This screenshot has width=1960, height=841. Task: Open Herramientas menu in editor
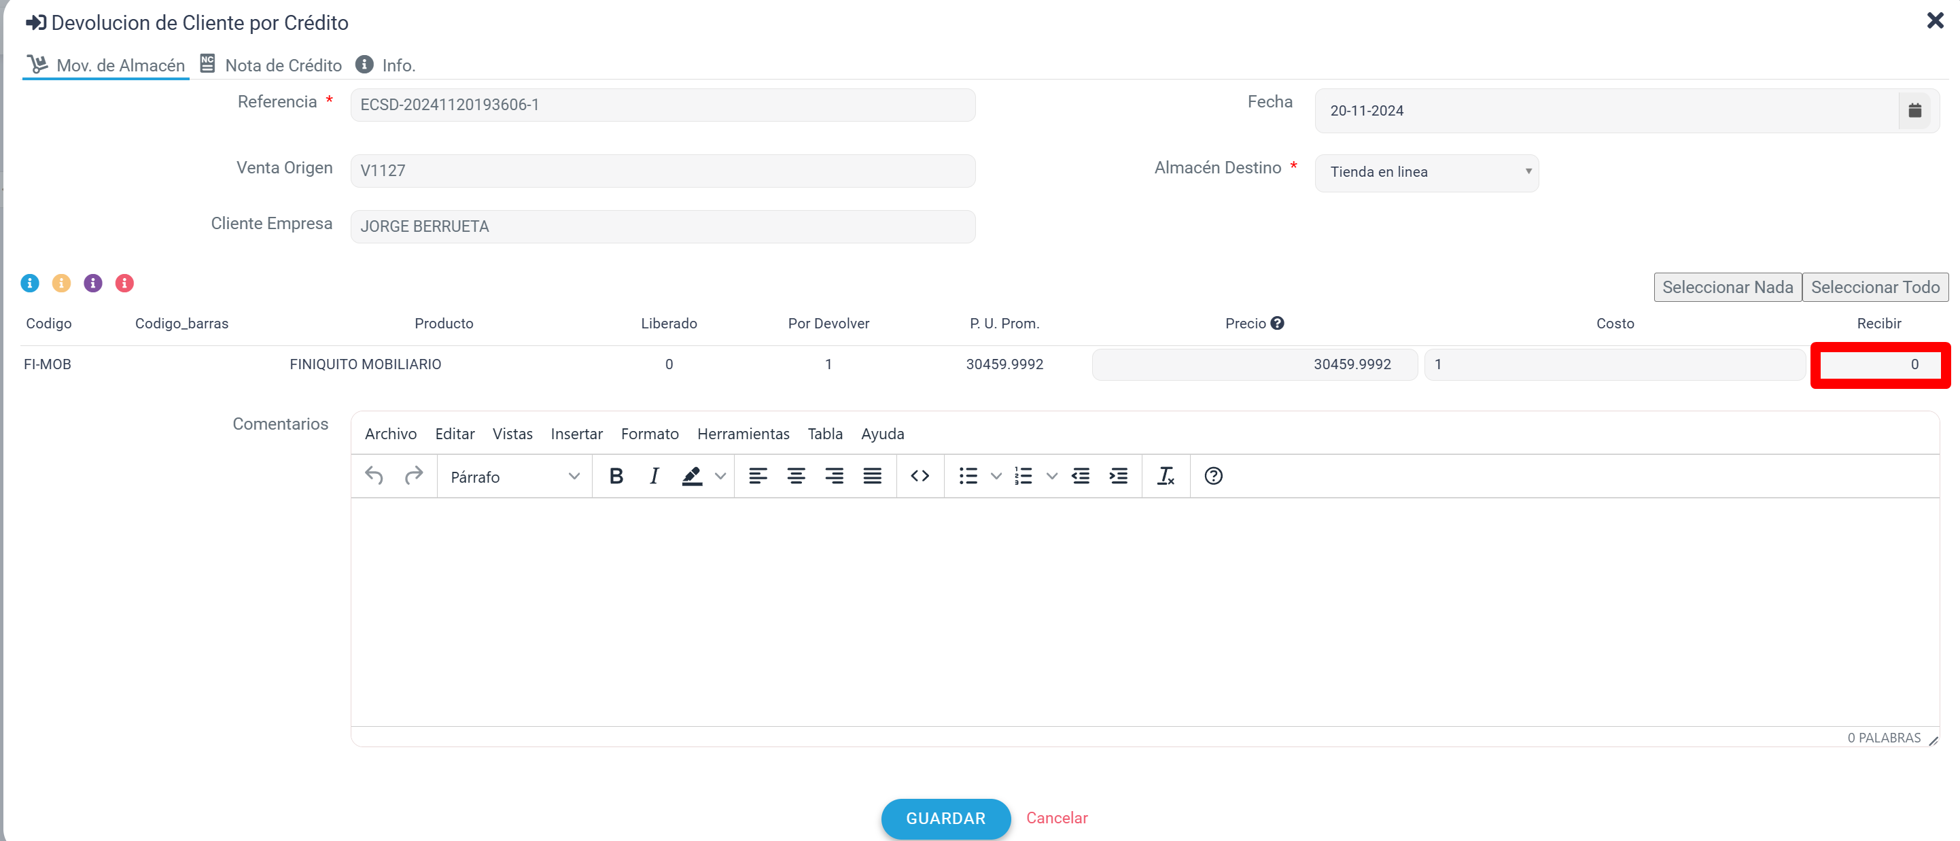tap(743, 434)
